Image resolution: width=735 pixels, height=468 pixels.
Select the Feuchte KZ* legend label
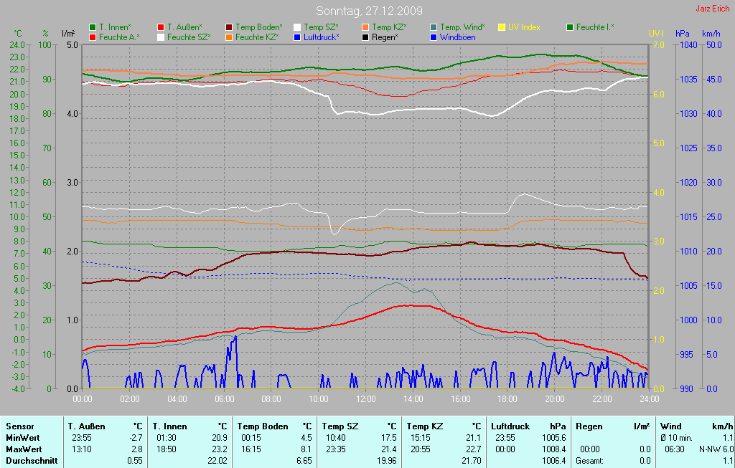click(x=256, y=37)
